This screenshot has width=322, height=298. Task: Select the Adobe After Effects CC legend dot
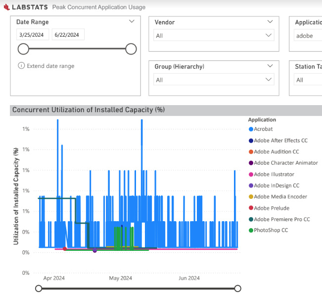[251, 141]
